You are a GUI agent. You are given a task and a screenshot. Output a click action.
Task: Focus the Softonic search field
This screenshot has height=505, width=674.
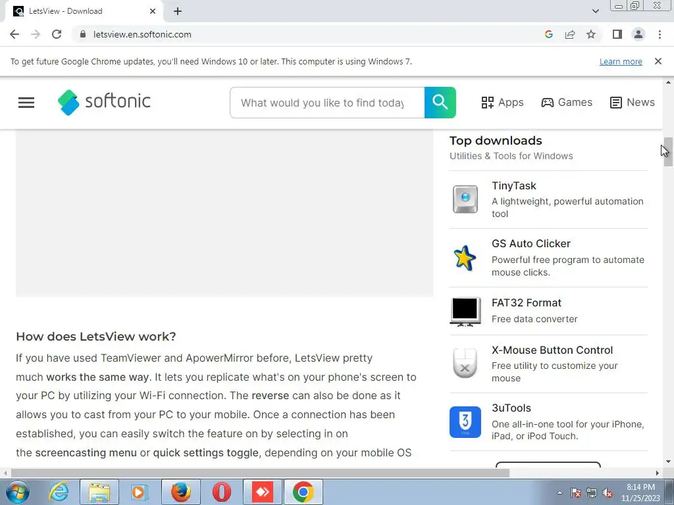point(327,103)
